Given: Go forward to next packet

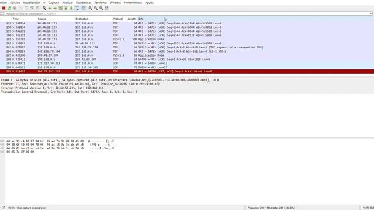Looking at the screenshot, I should 55,8.
